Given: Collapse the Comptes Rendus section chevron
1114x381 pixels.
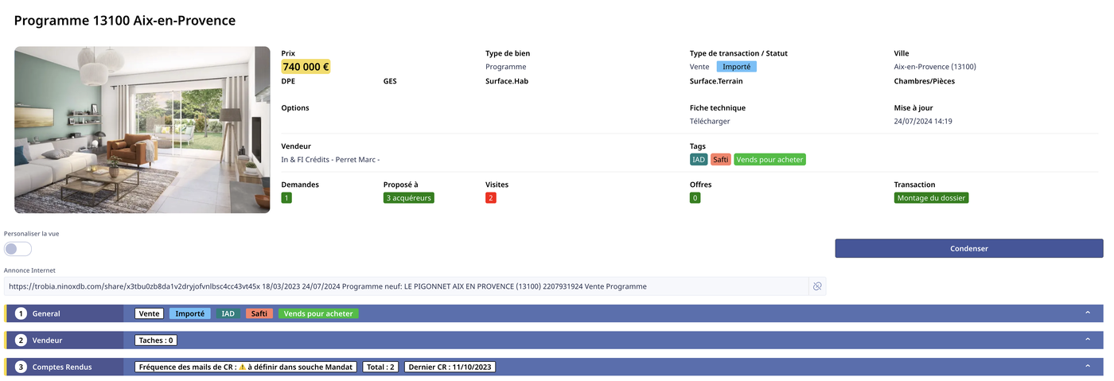Looking at the screenshot, I should [x=1087, y=367].
